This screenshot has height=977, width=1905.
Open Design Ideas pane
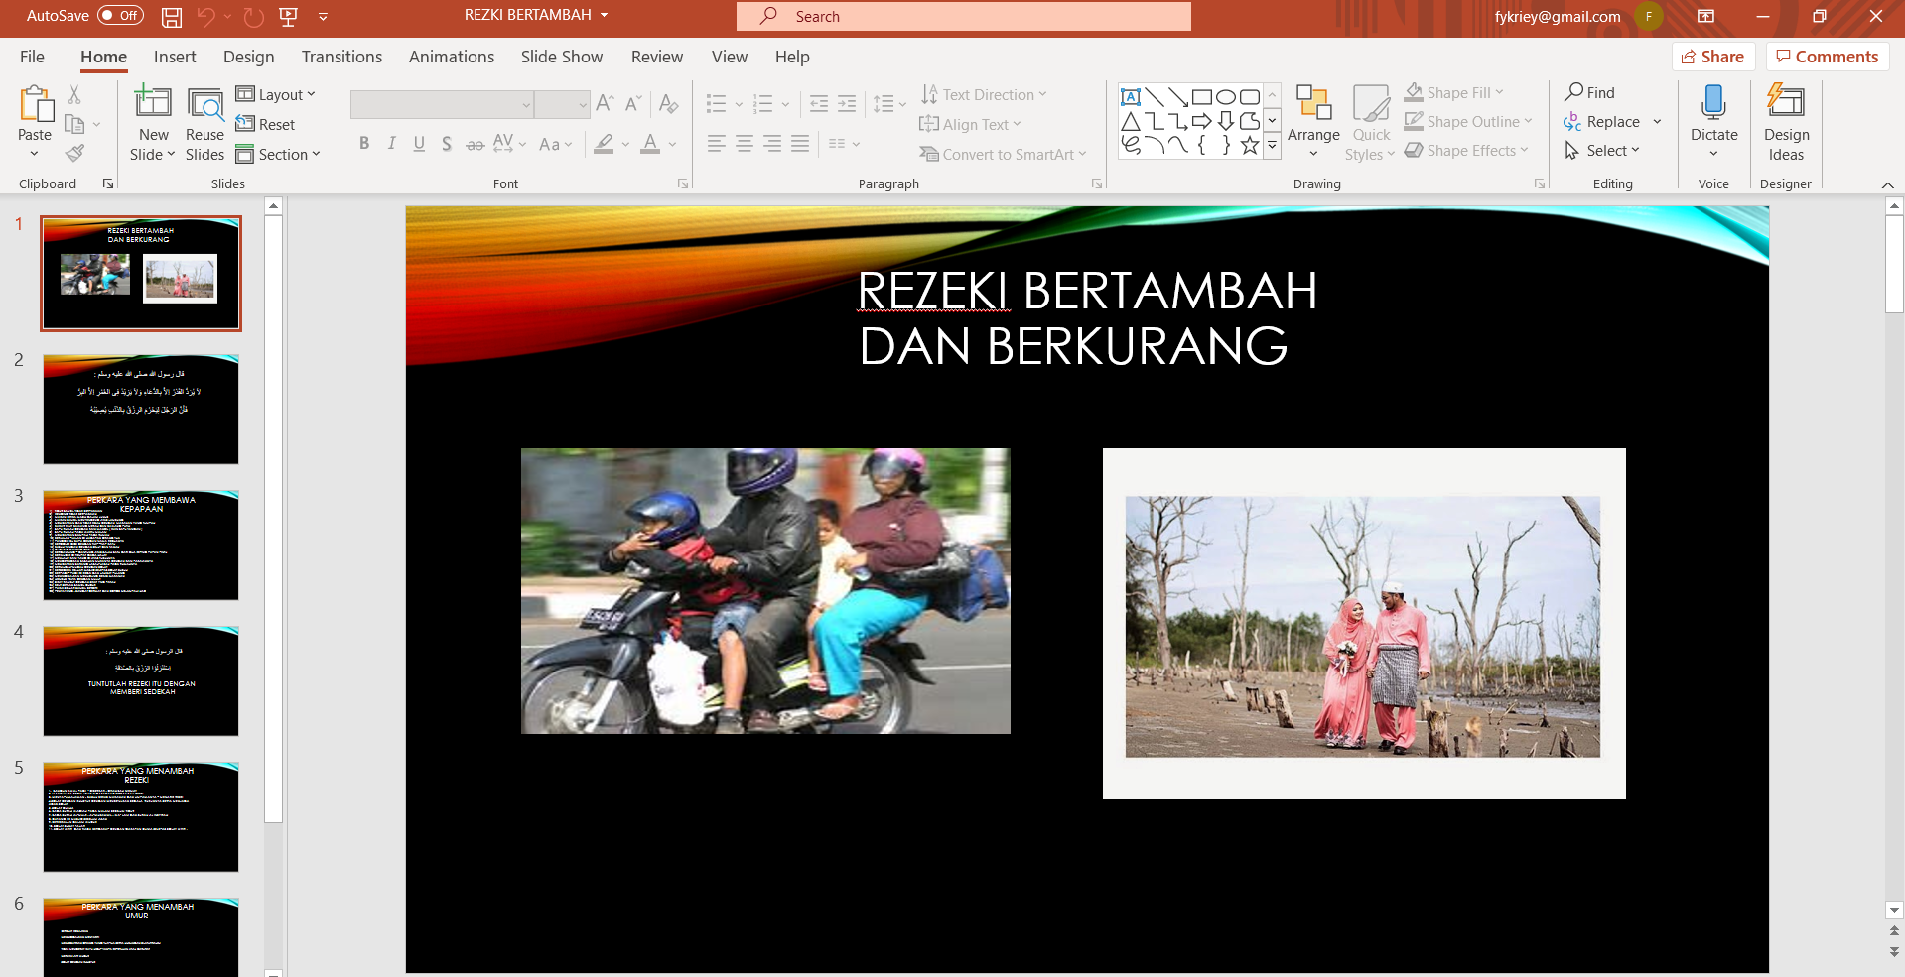pyautogui.click(x=1785, y=123)
